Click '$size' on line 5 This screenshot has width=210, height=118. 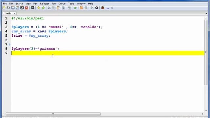coord(17,36)
